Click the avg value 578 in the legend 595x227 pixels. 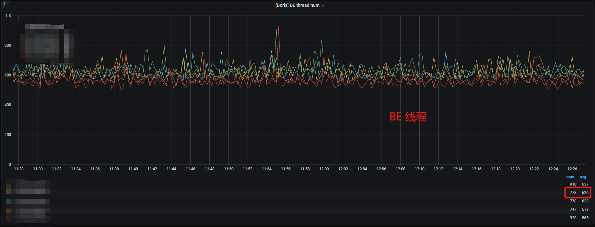585,209
